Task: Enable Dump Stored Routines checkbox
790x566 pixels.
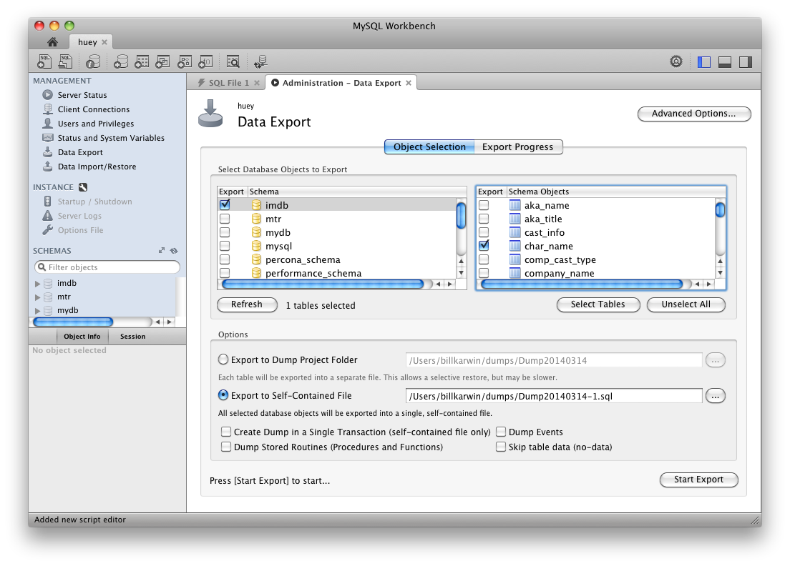Action: [x=226, y=447]
